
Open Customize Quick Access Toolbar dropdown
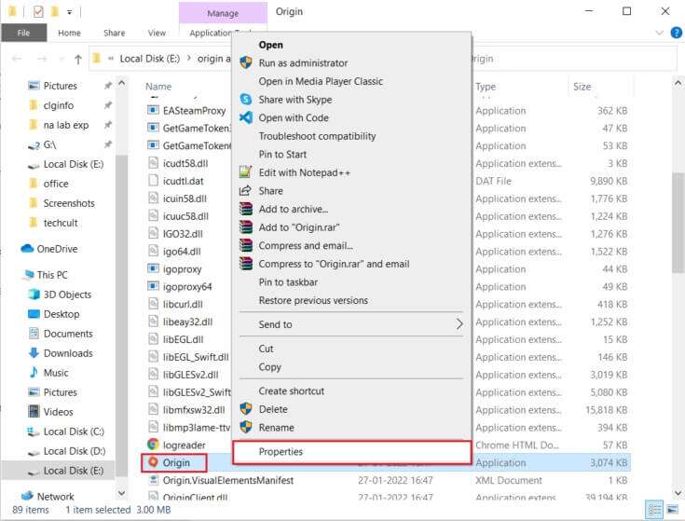pos(70,12)
